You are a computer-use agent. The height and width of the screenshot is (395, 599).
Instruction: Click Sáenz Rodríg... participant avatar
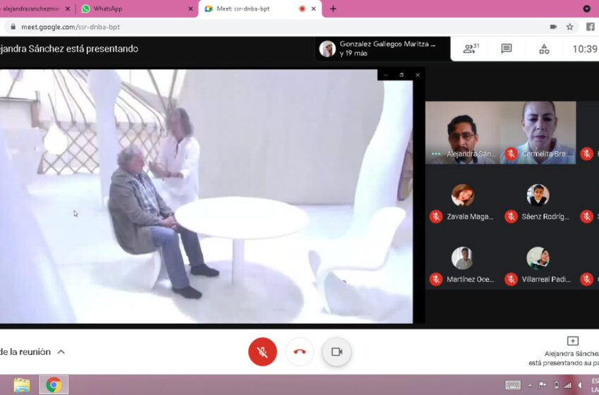(x=538, y=195)
